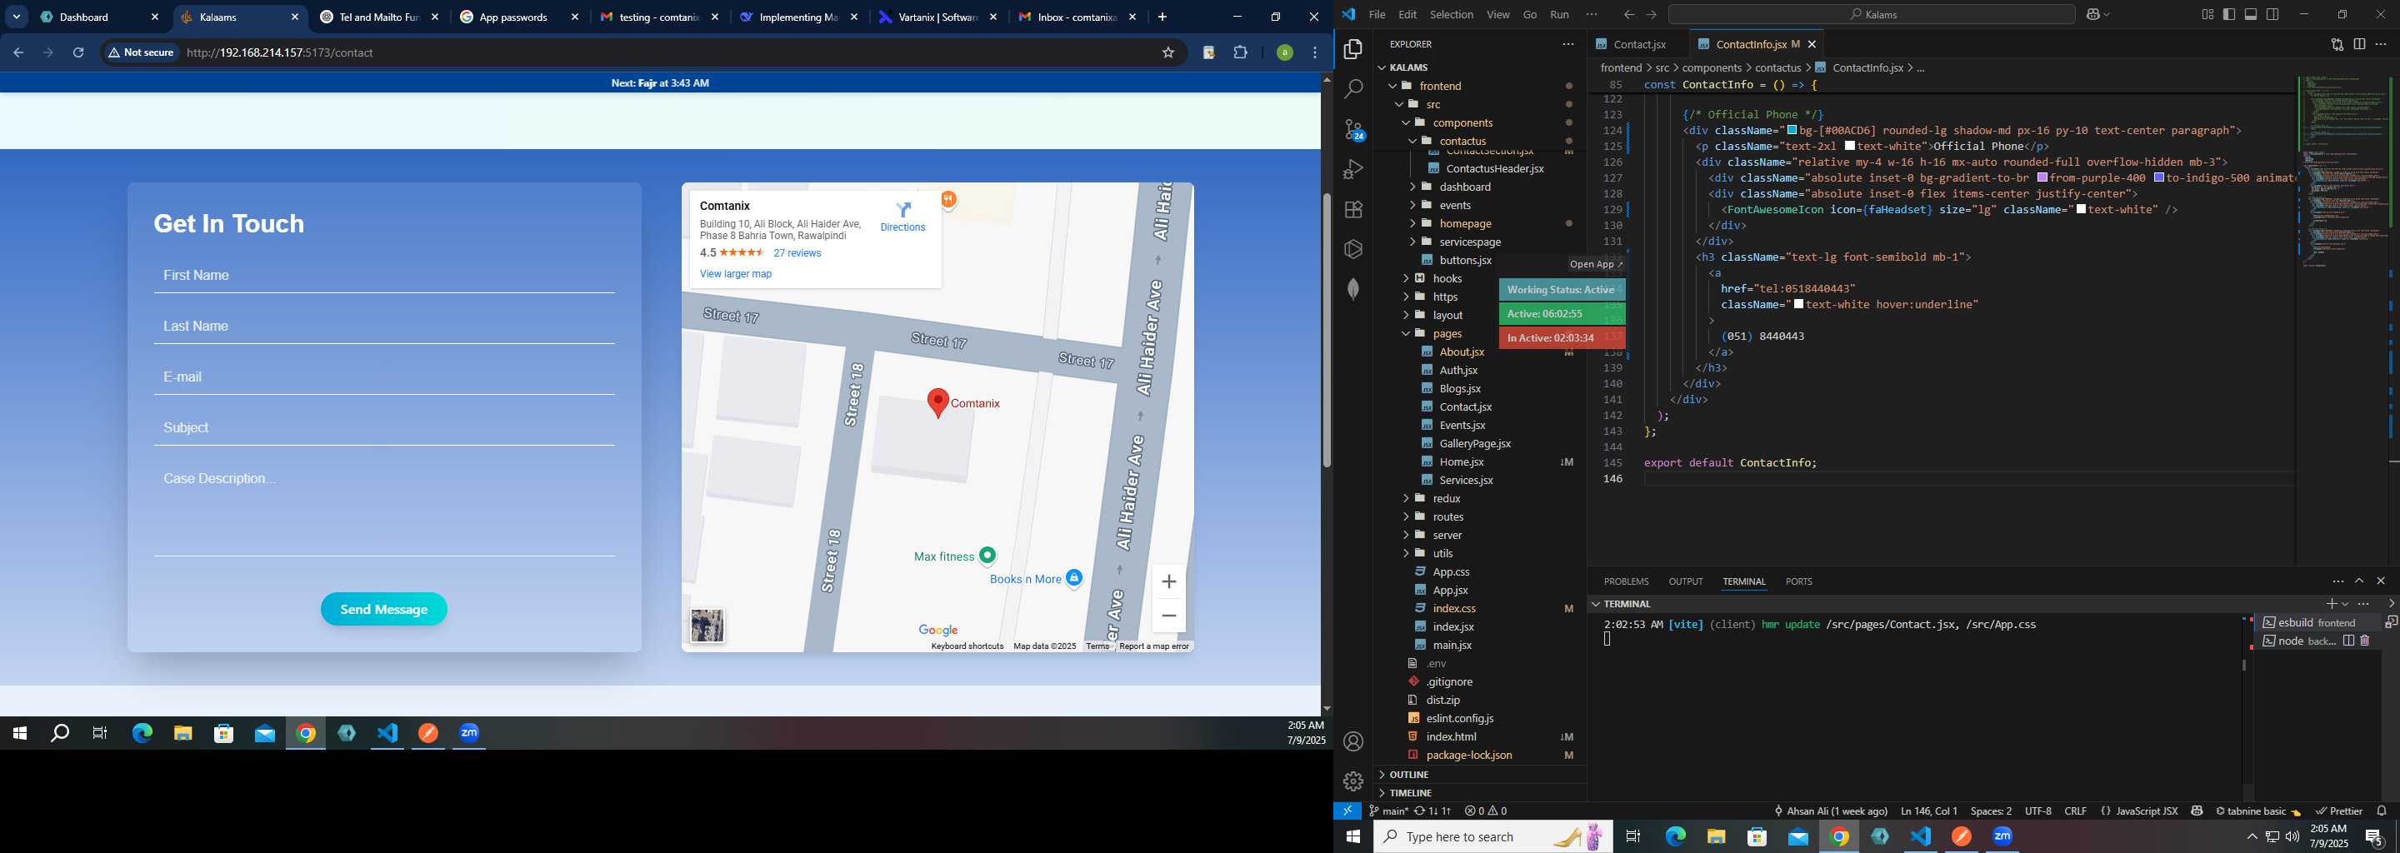The width and height of the screenshot is (2400, 853).
Task: Split the editor to the right
Action: [x=2359, y=44]
